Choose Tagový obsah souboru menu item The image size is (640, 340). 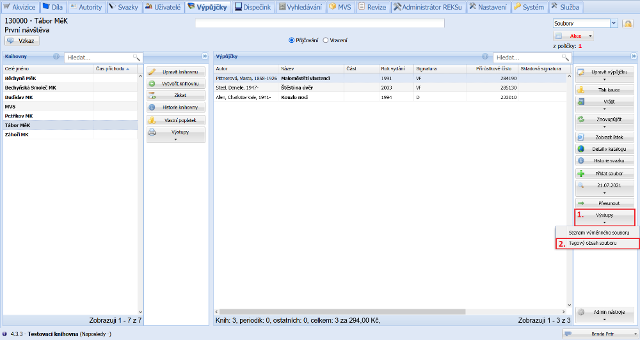(598, 243)
